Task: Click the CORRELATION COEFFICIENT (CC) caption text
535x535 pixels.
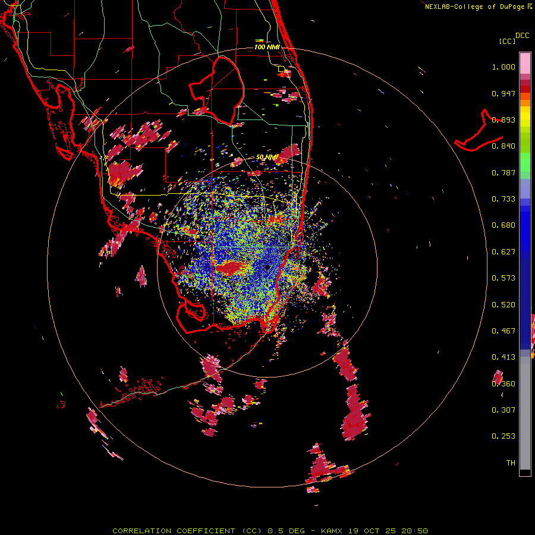Action: pyautogui.click(x=187, y=531)
